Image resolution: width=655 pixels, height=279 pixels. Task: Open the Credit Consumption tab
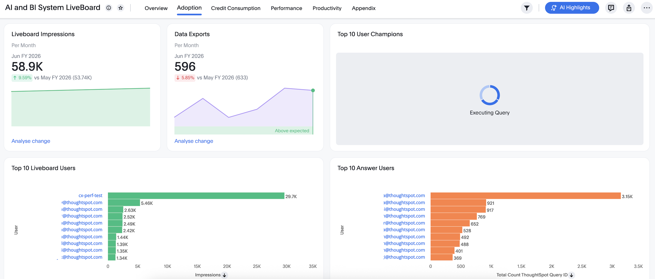(x=235, y=8)
